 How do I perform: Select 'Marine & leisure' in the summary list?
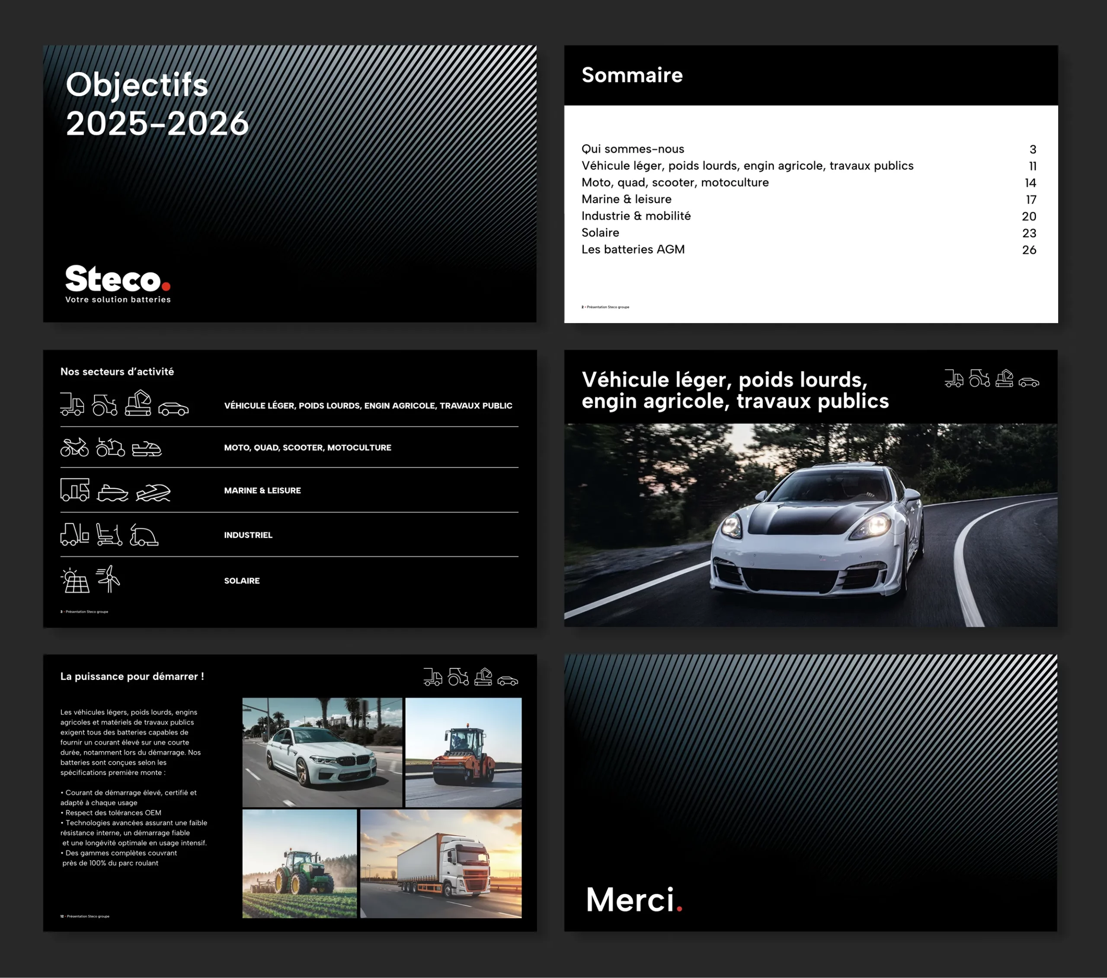626,199
